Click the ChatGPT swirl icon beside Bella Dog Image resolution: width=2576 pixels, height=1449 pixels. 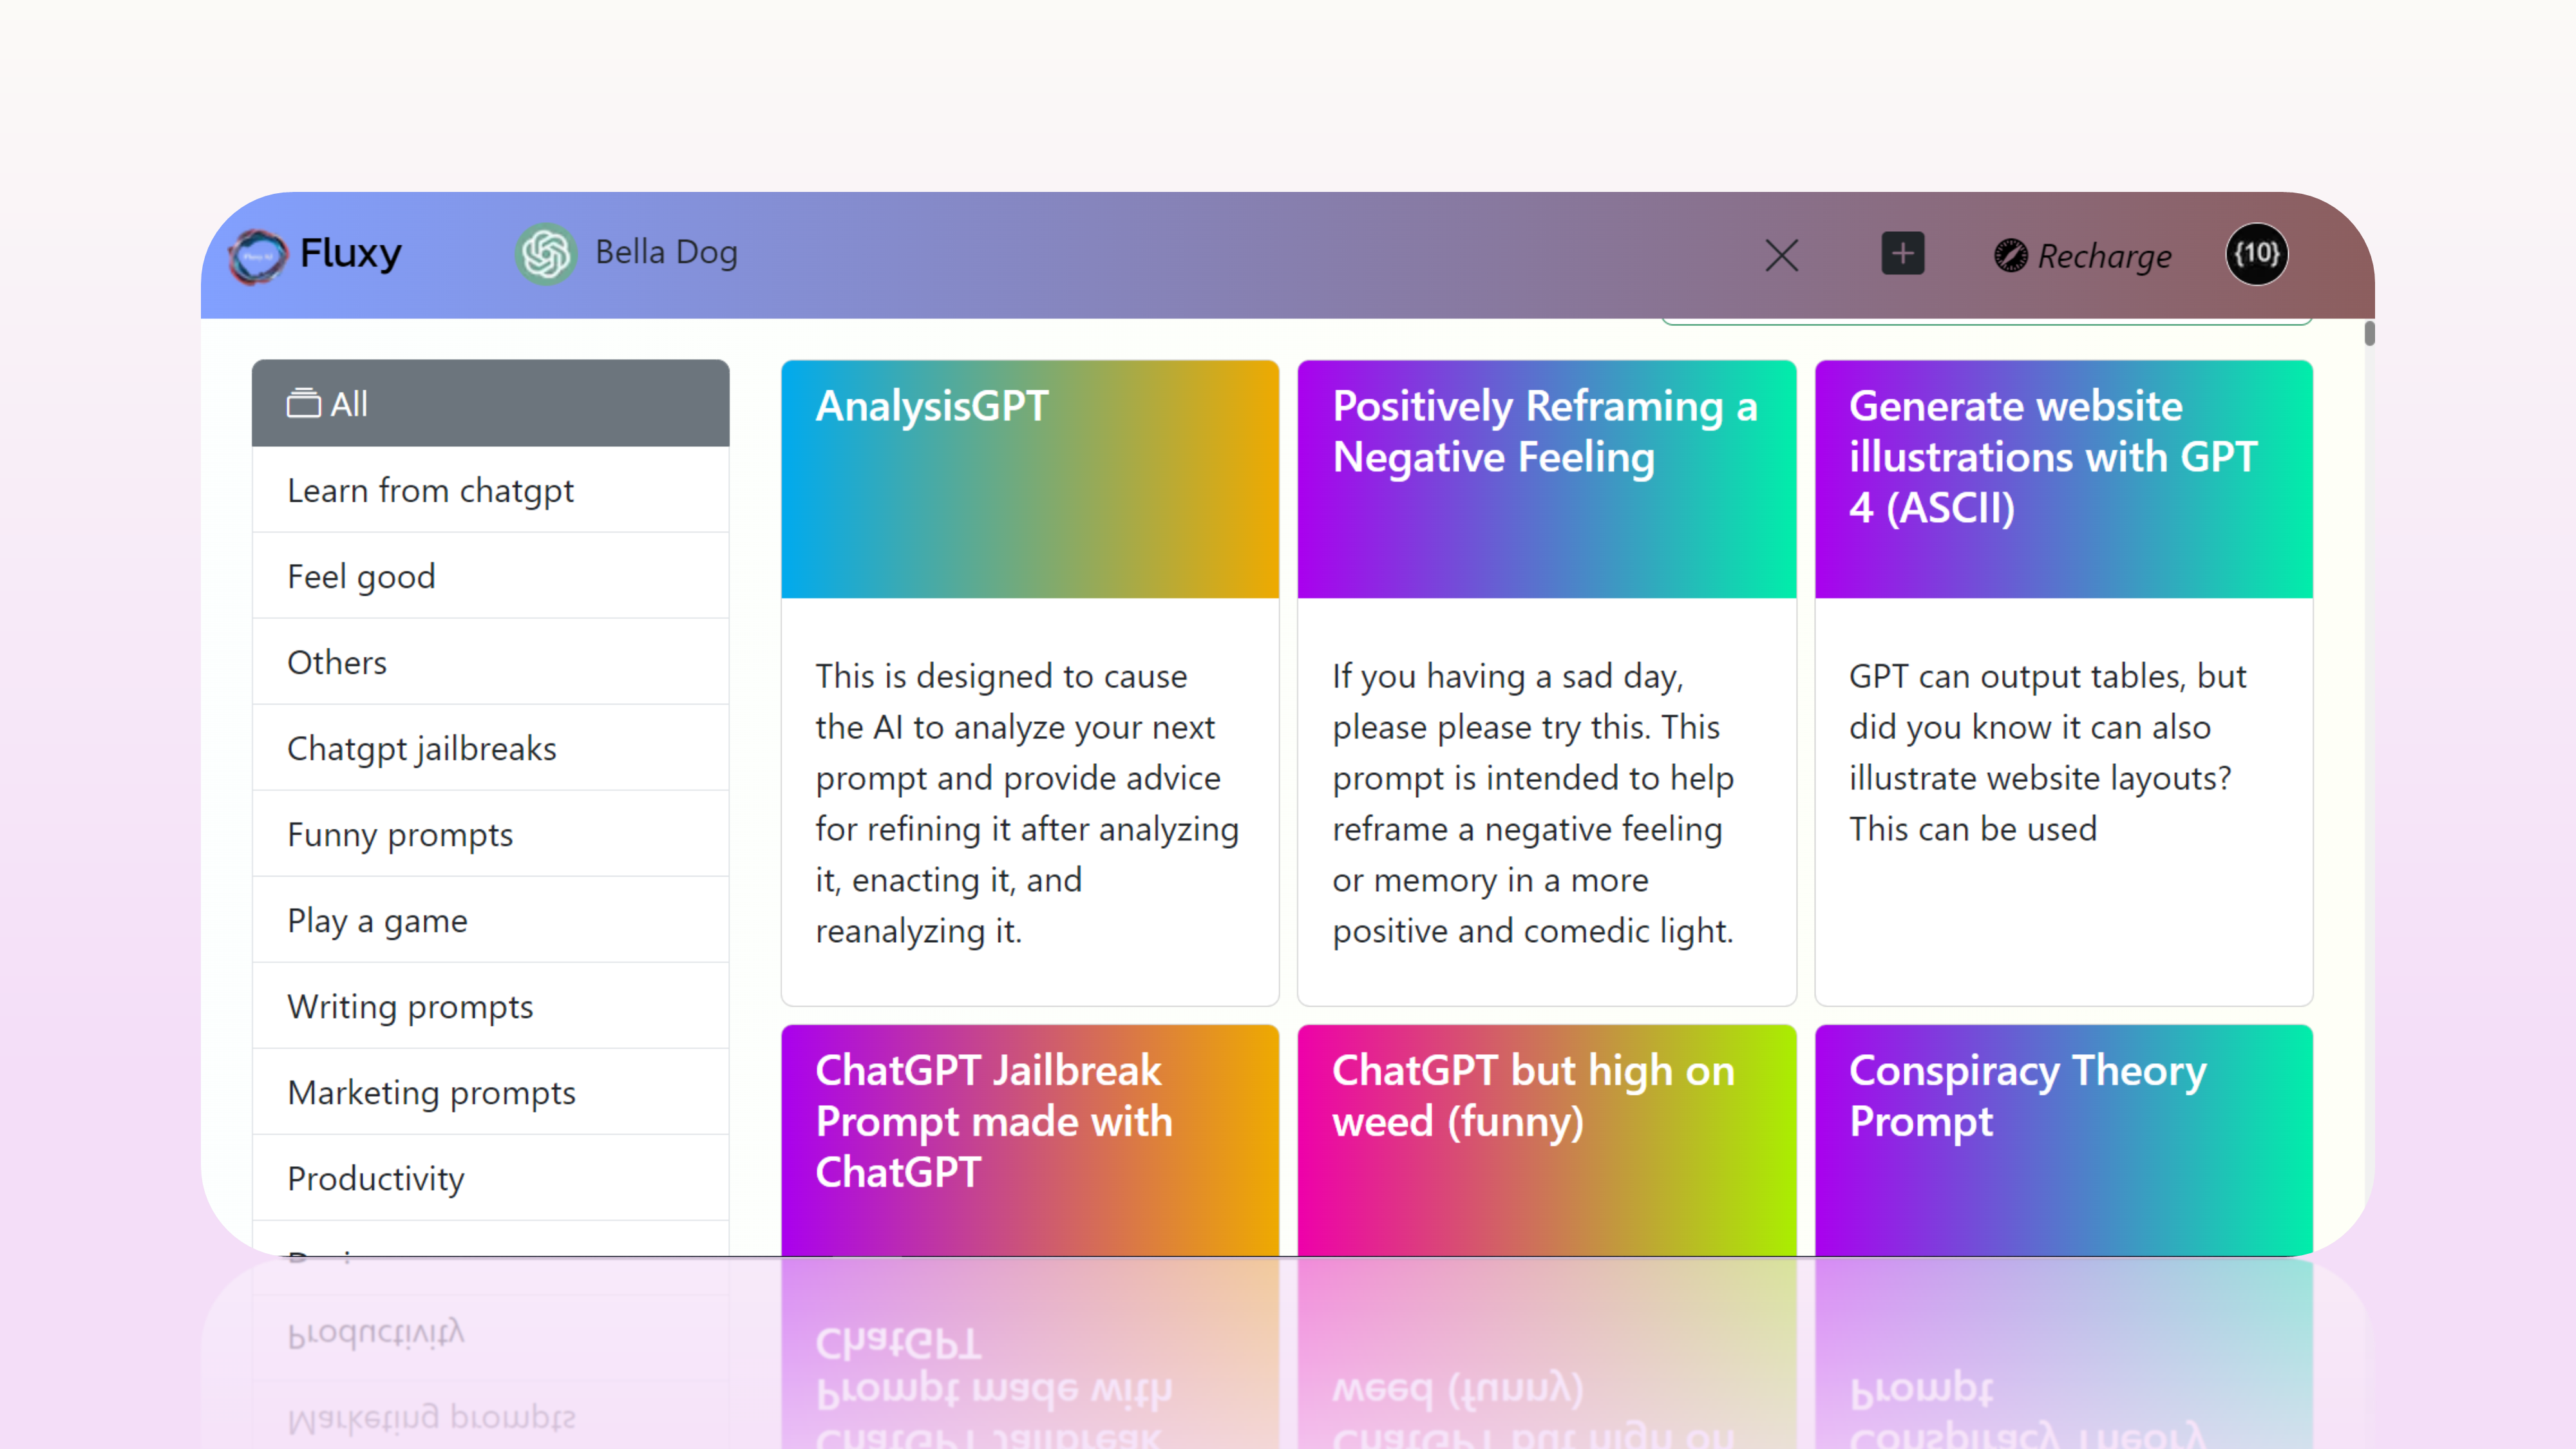[x=546, y=254]
